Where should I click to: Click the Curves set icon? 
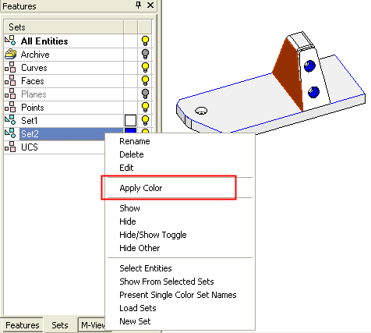tap(10, 68)
